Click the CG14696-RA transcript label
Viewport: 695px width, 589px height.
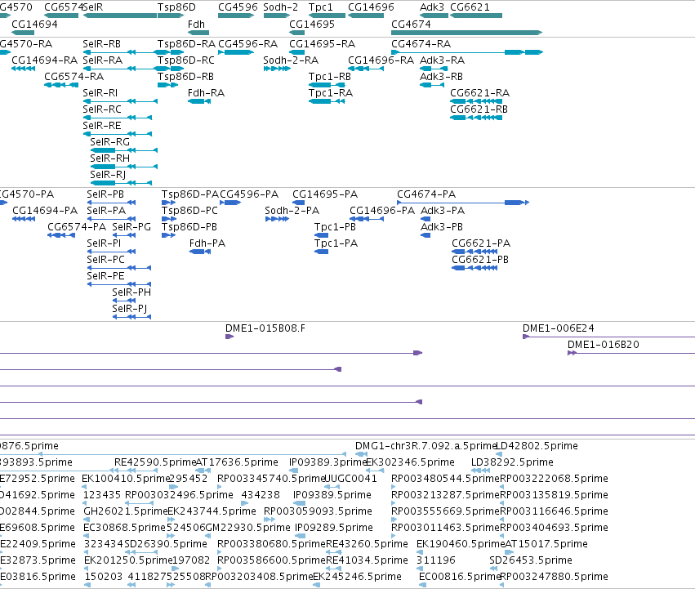coord(381,60)
